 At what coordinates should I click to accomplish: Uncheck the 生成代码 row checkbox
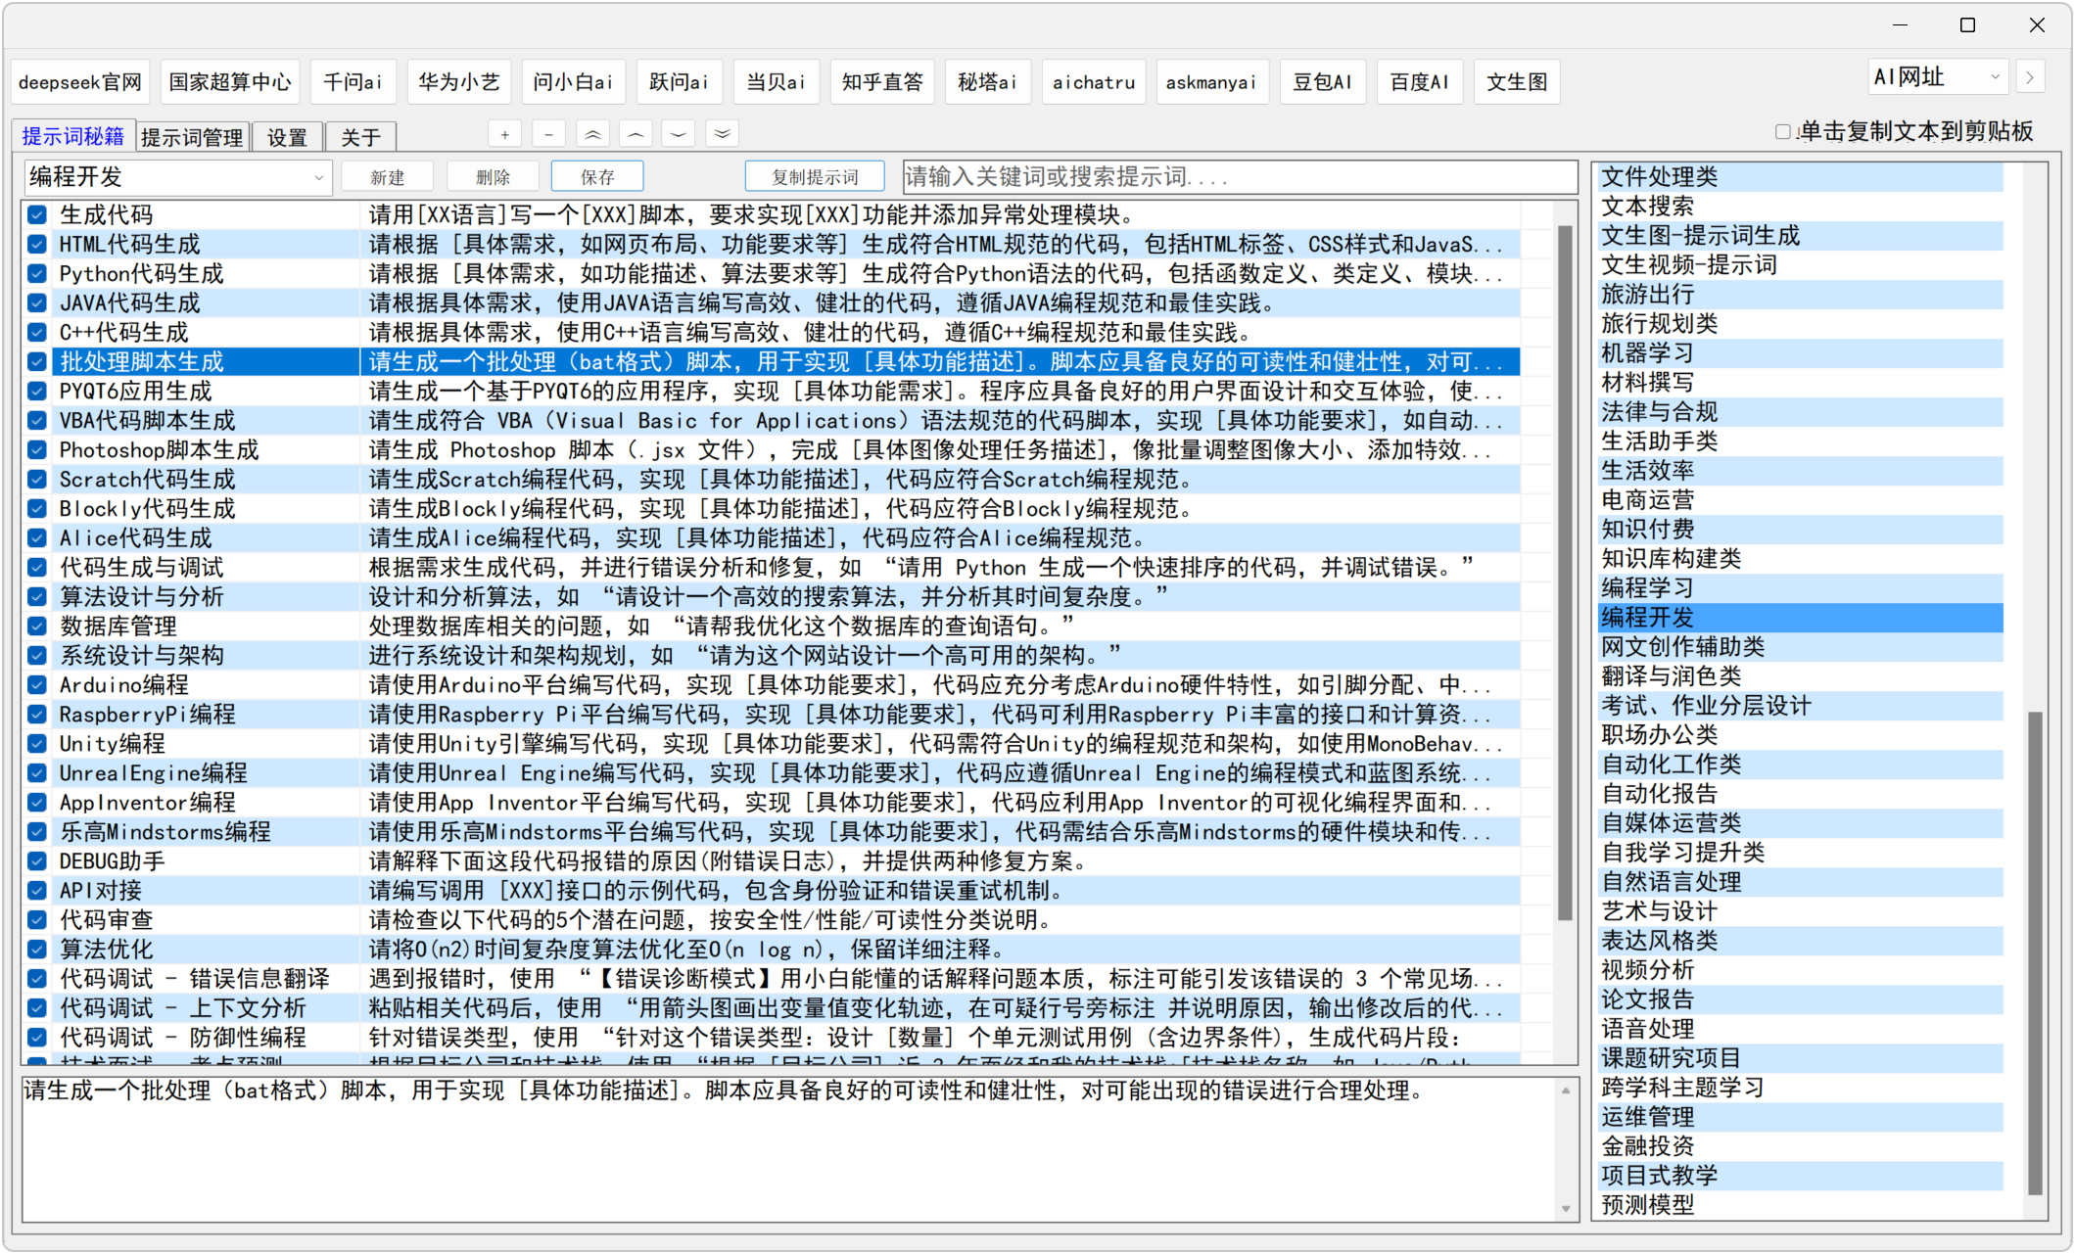(37, 215)
